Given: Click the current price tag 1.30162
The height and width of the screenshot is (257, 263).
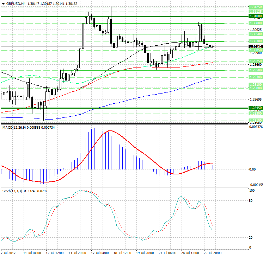Looking at the screenshot, I should (x=255, y=46).
